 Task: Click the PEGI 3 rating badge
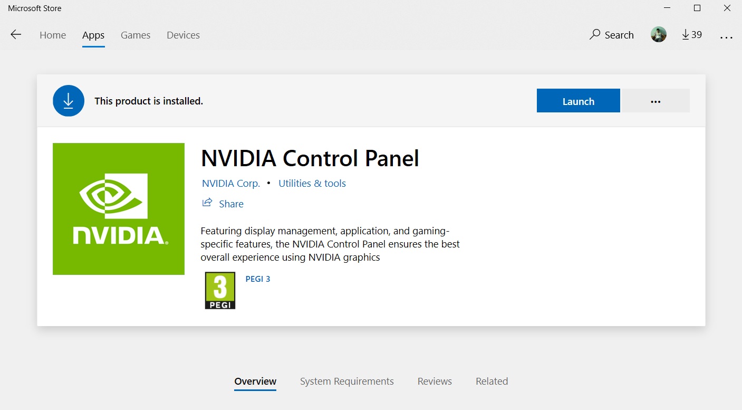coord(220,291)
